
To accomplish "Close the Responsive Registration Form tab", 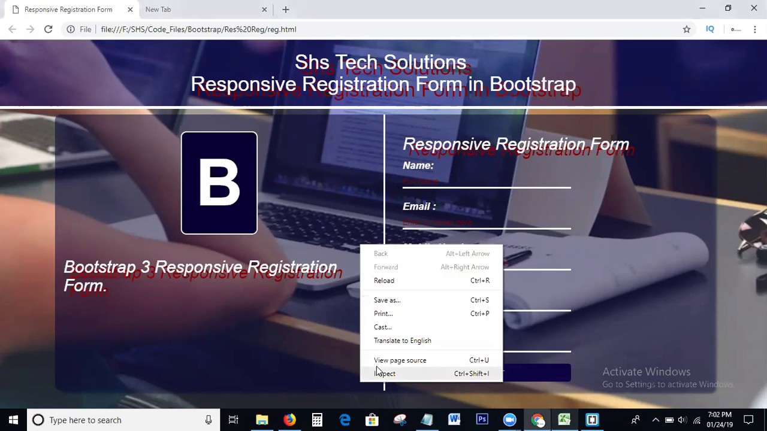I will 130,10.
